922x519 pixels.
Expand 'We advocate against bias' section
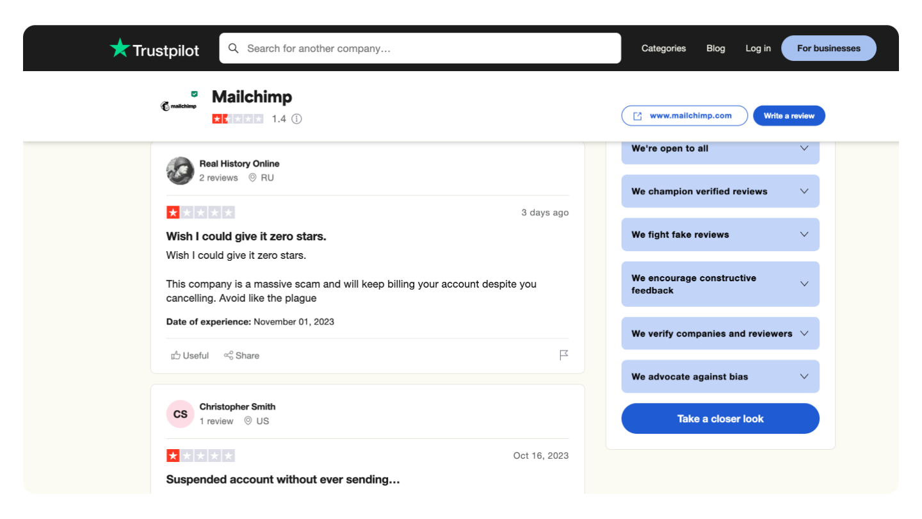point(720,377)
